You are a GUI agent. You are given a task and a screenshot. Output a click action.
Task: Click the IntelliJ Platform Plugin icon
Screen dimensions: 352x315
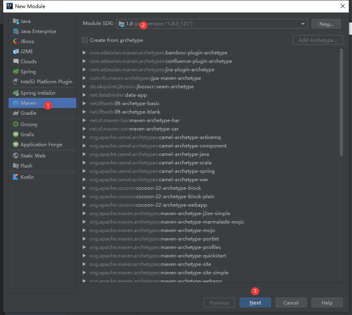coord(16,81)
